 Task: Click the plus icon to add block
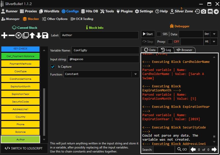tap(4, 35)
